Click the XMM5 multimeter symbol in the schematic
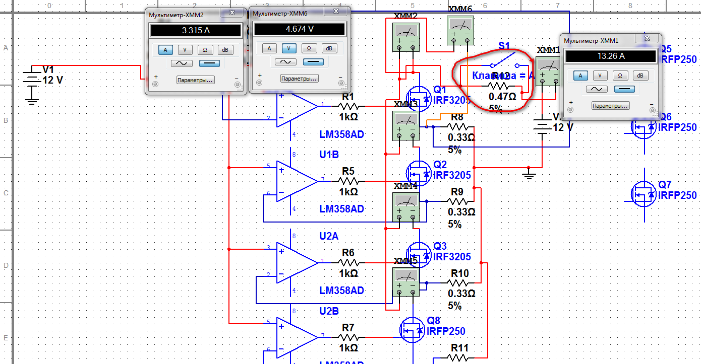Screen dimensions: 701x364 tap(406, 282)
